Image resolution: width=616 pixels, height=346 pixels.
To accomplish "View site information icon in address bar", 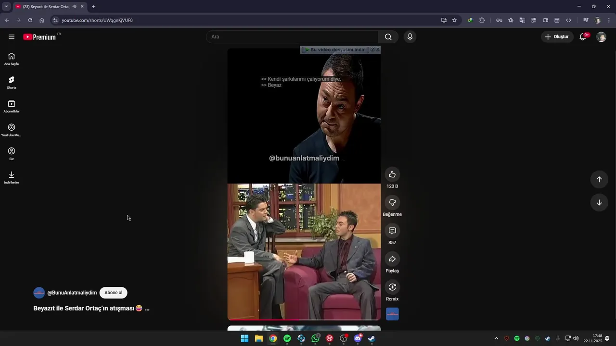I will (x=55, y=20).
